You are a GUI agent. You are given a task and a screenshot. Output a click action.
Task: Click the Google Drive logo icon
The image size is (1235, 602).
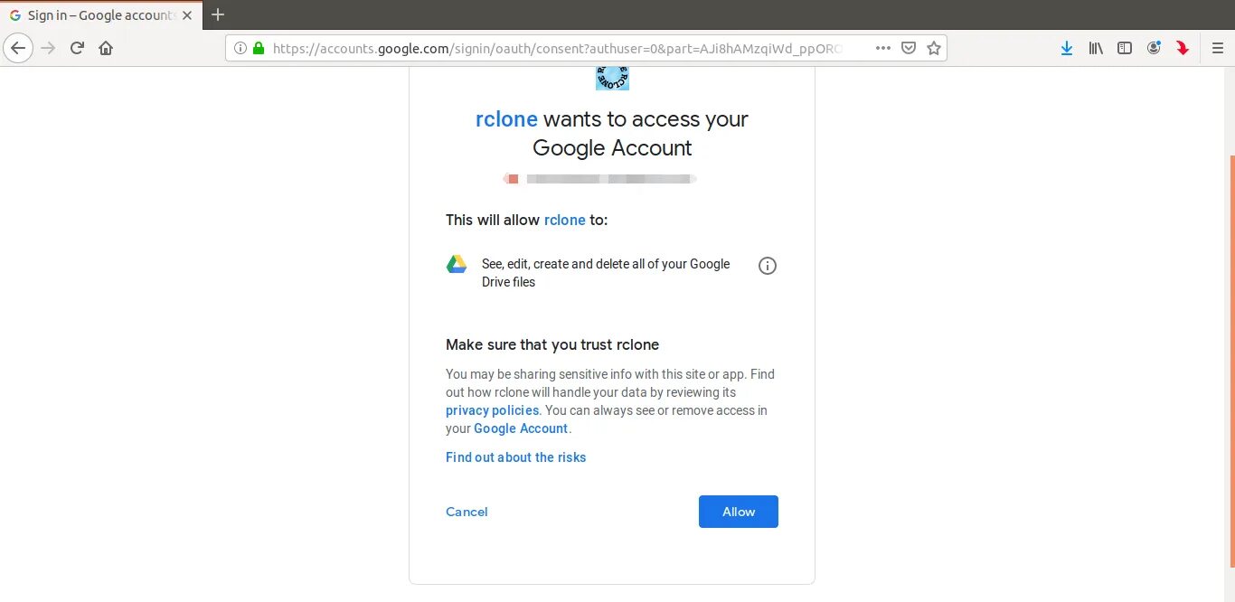tap(457, 264)
